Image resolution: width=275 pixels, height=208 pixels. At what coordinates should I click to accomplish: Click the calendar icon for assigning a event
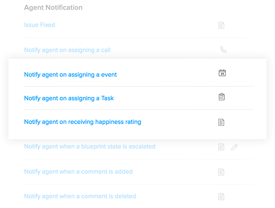click(222, 73)
